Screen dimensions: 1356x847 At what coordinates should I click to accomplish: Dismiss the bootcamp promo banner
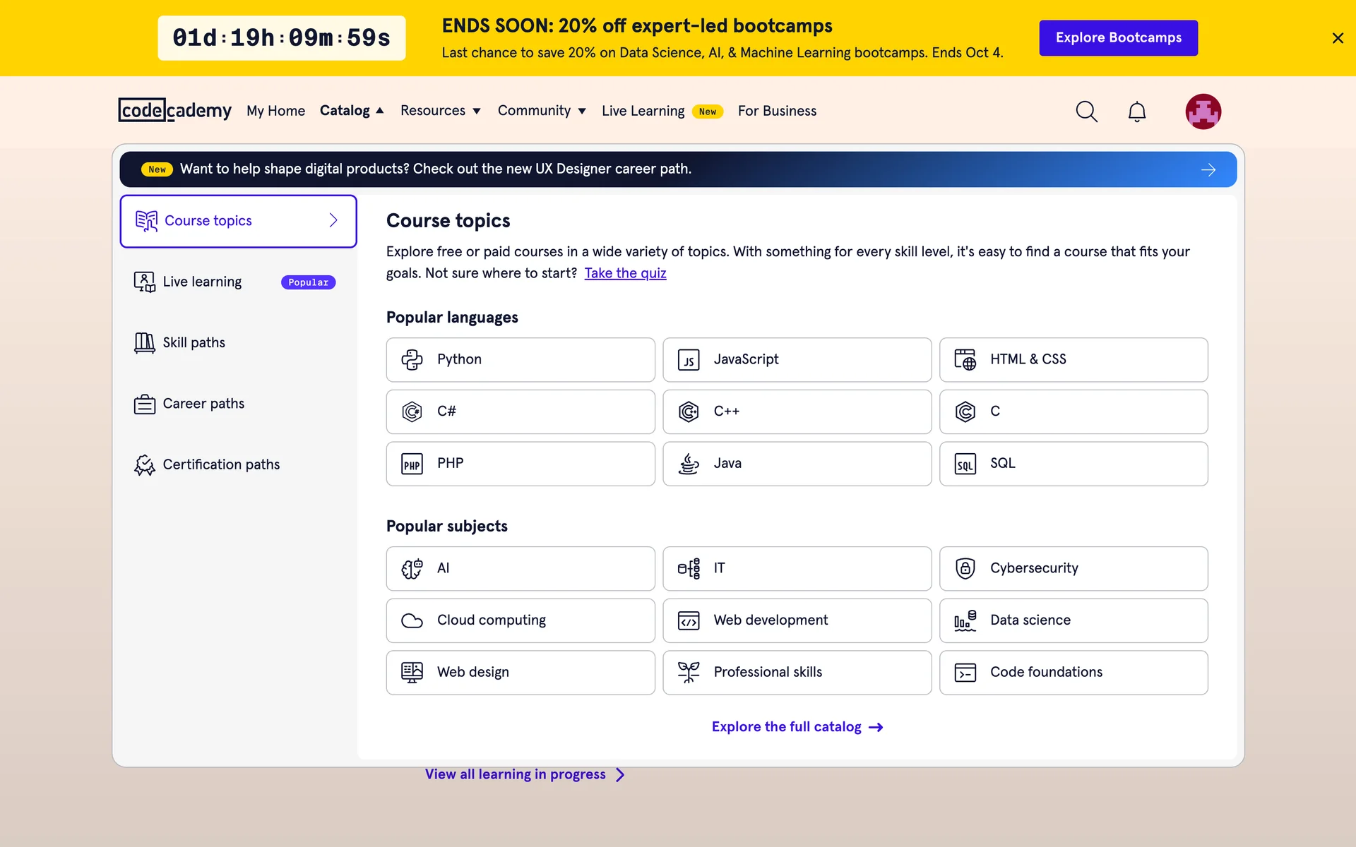point(1337,38)
